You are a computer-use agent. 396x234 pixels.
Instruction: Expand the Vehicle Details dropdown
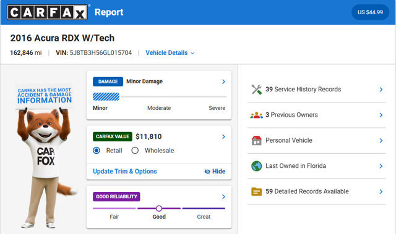point(170,53)
